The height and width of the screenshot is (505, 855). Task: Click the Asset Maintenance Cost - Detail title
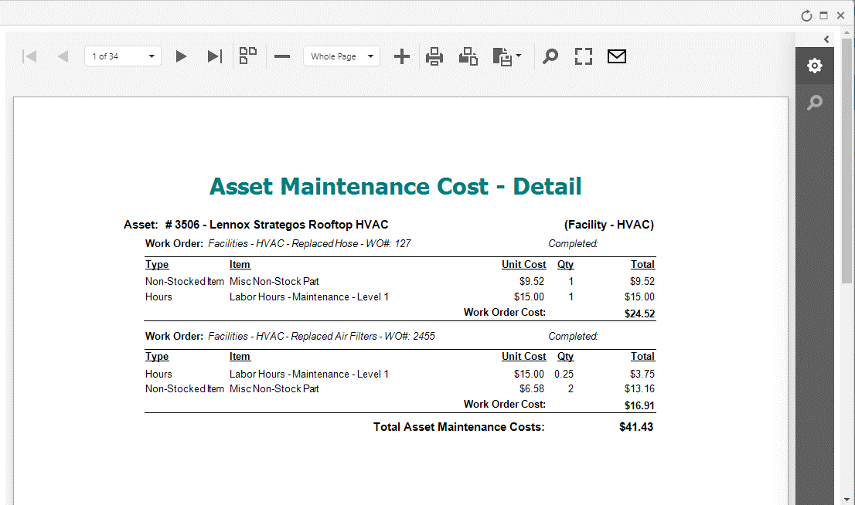(395, 186)
